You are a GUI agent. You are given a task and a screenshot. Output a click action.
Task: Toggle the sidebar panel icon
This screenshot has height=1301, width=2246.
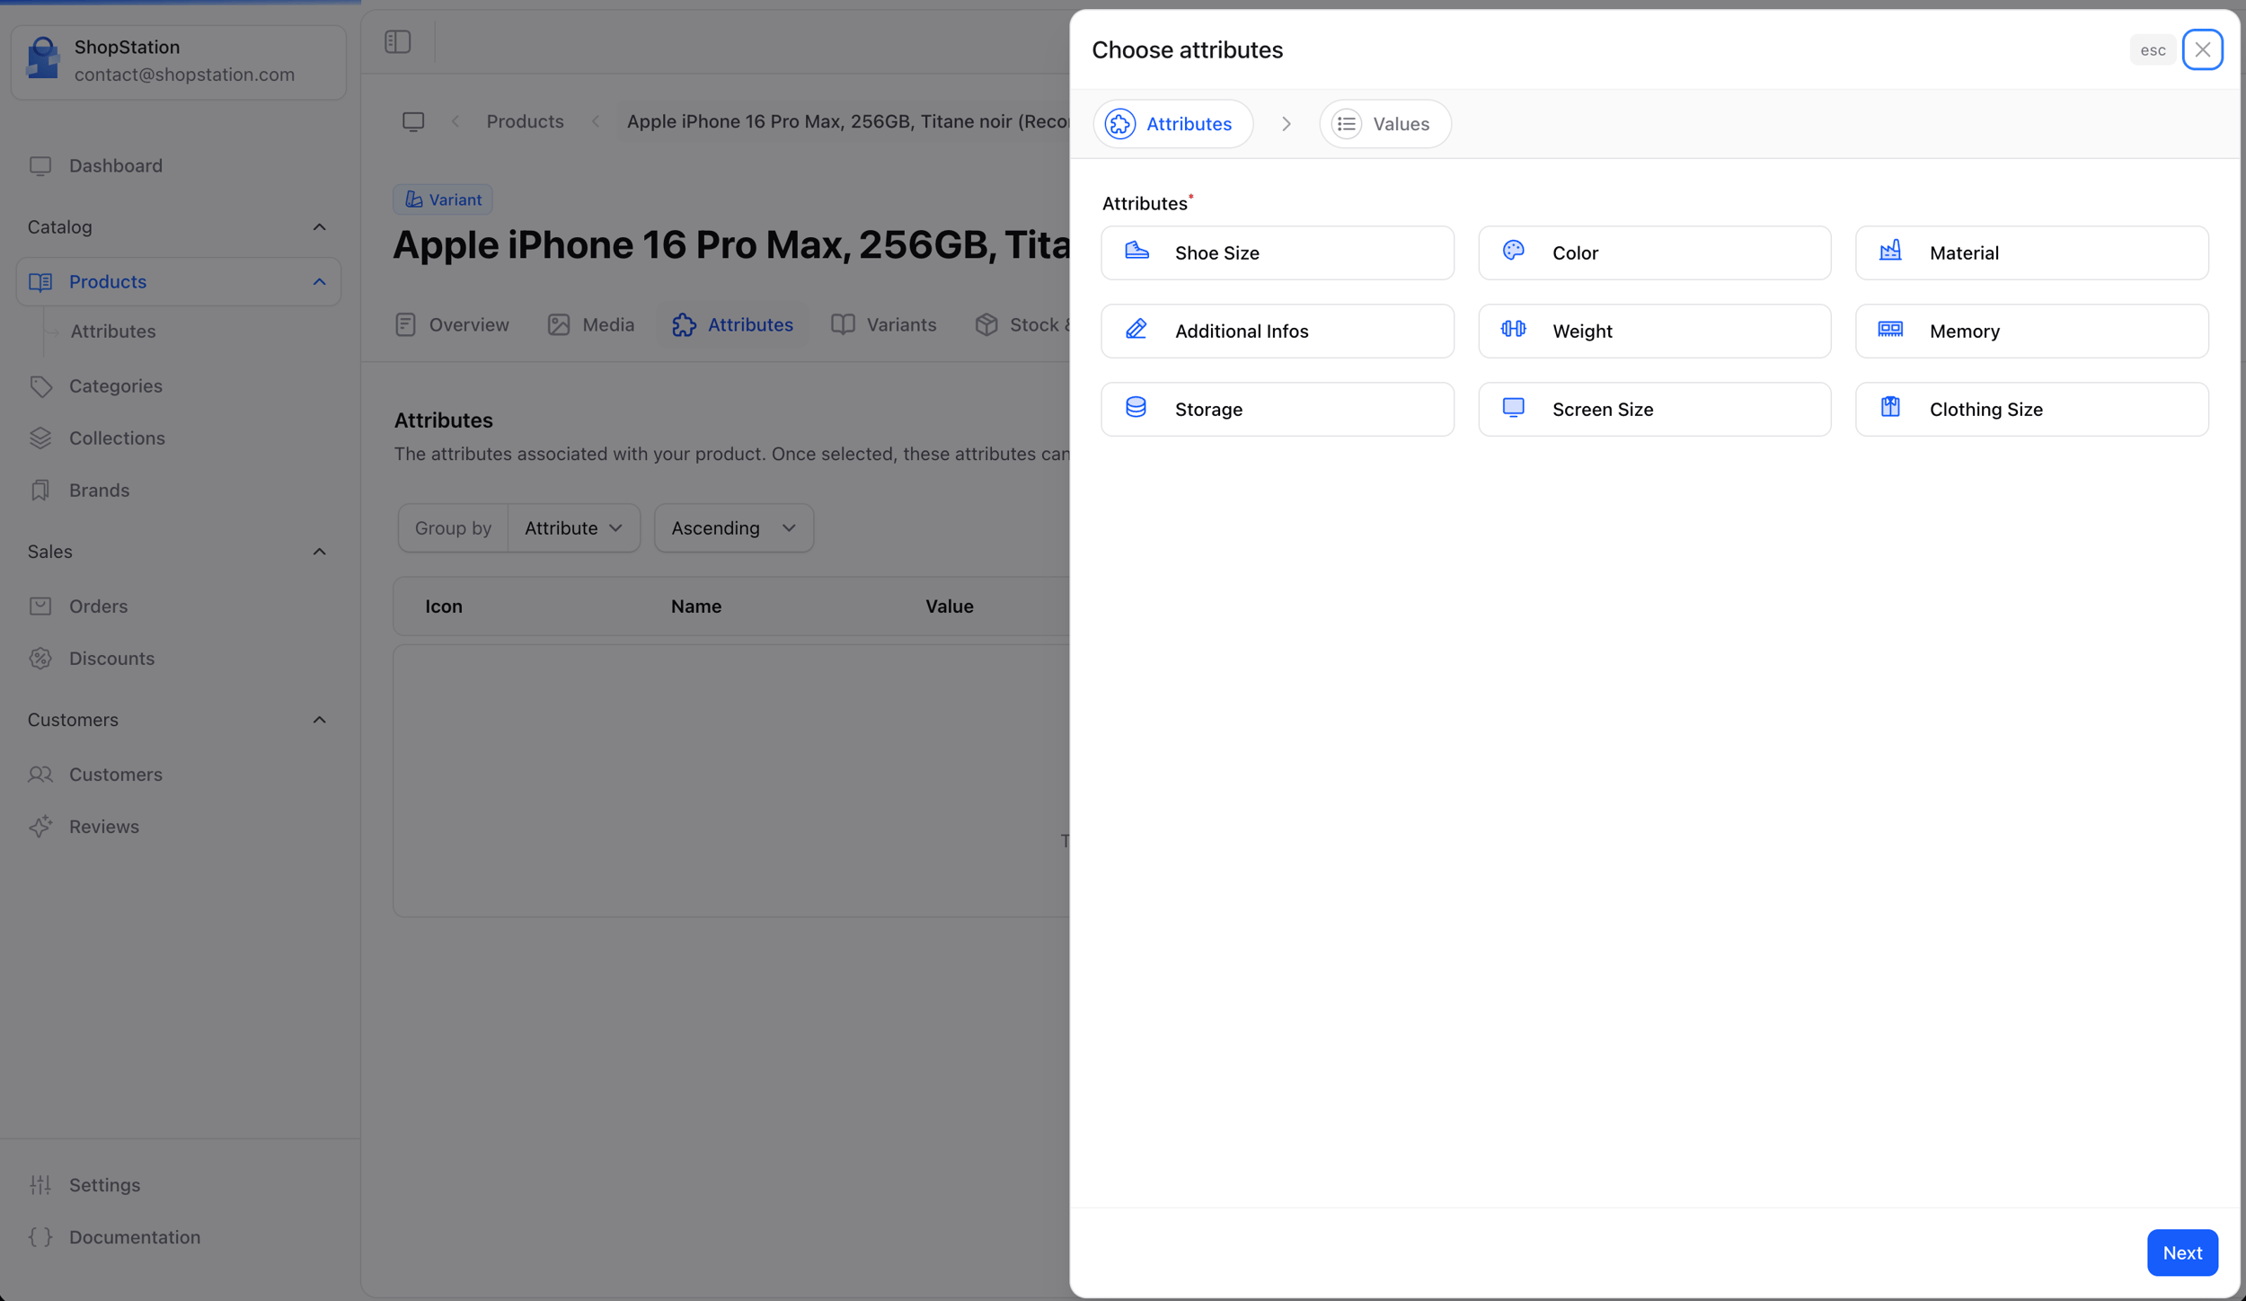tap(397, 41)
